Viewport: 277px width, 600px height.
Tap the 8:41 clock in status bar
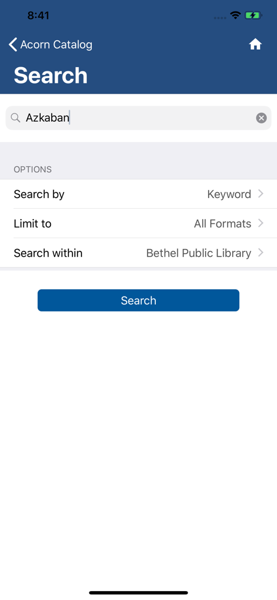coord(38,16)
